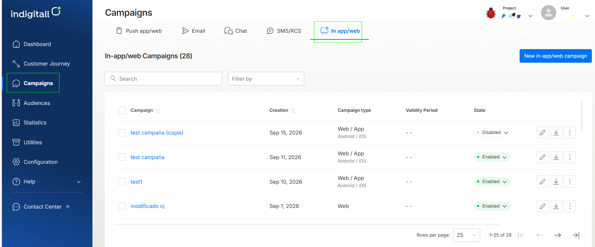Open the modificado cj campaign link
This screenshot has height=247, width=595.
pyautogui.click(x=147, y=206)
